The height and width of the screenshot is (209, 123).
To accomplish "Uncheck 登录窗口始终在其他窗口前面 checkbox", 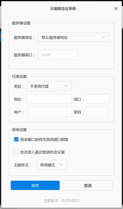I will [x=16, y=140].
